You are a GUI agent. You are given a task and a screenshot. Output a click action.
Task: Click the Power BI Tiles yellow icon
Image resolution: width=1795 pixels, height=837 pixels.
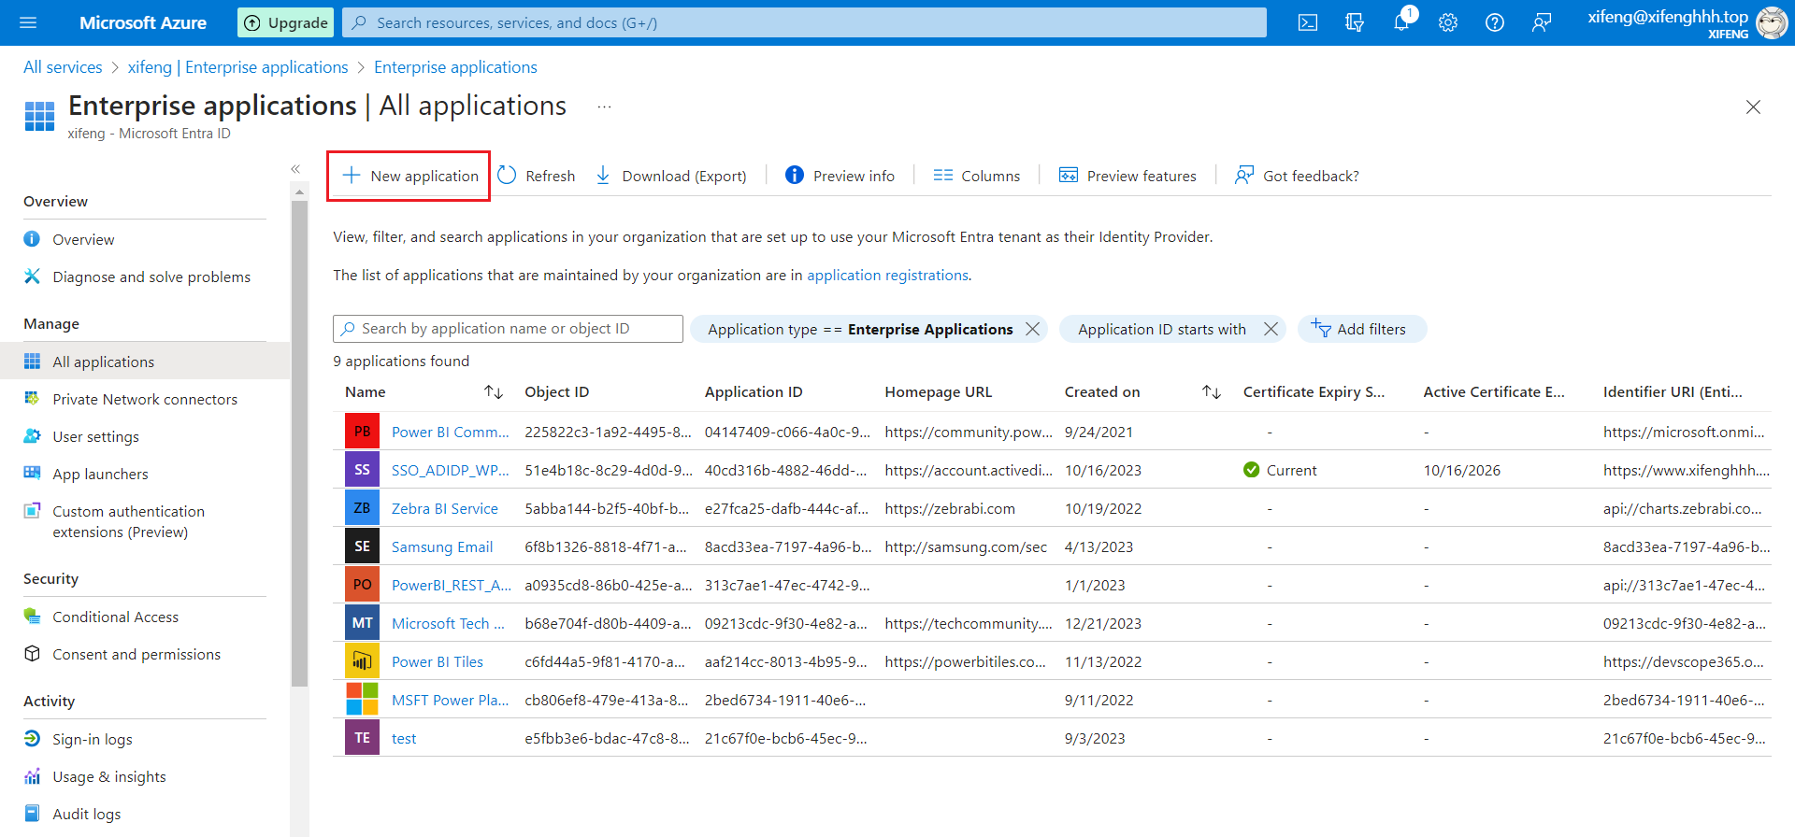click(362, 661)
